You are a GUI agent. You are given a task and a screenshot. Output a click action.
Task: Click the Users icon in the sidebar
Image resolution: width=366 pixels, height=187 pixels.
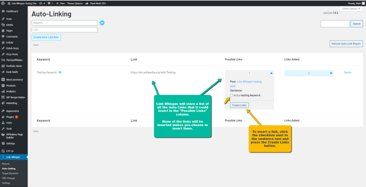coord(3,123)
